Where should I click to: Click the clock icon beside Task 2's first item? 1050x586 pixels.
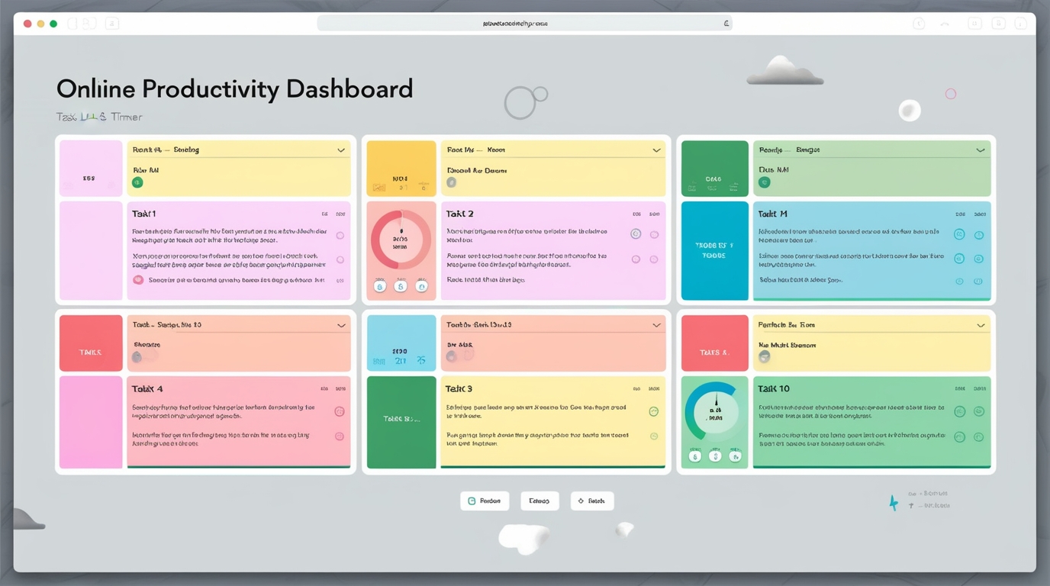pos(636,234)
